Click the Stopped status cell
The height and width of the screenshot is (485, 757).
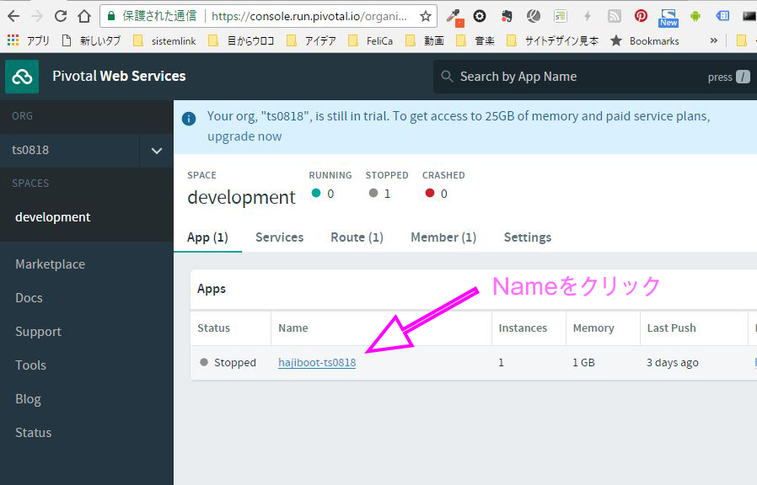pos(228,363)
